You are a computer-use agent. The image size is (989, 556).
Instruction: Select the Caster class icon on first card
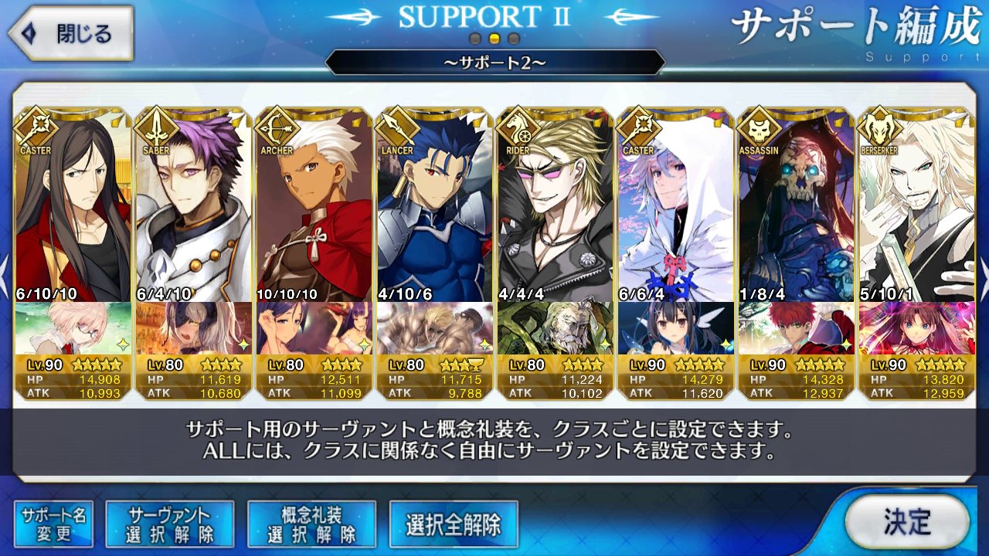point(35,125)
